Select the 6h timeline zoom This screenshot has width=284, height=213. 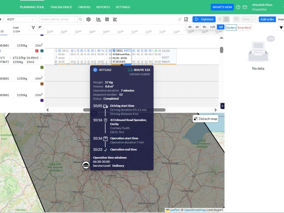pyautogui.click(x=197, y=27)
